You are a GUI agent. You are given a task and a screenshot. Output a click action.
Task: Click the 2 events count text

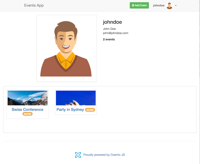[109, 39]
